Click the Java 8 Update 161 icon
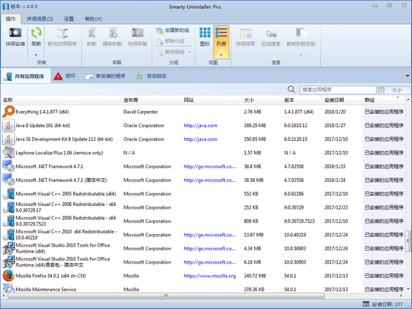Image resolution: width=412 pixels, height=309 pixels. click(x=8, y=125)
